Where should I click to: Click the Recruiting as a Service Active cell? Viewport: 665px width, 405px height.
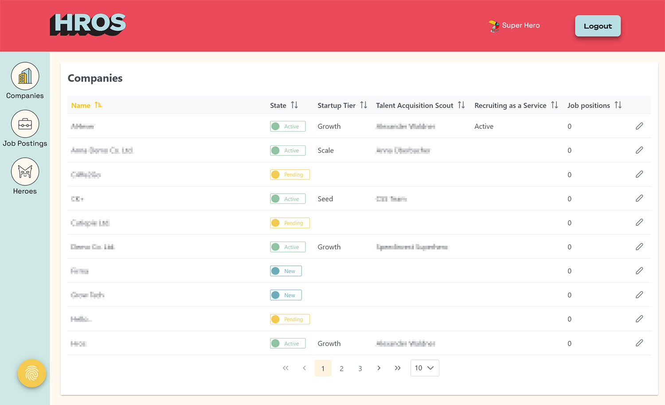coord(484,126)
